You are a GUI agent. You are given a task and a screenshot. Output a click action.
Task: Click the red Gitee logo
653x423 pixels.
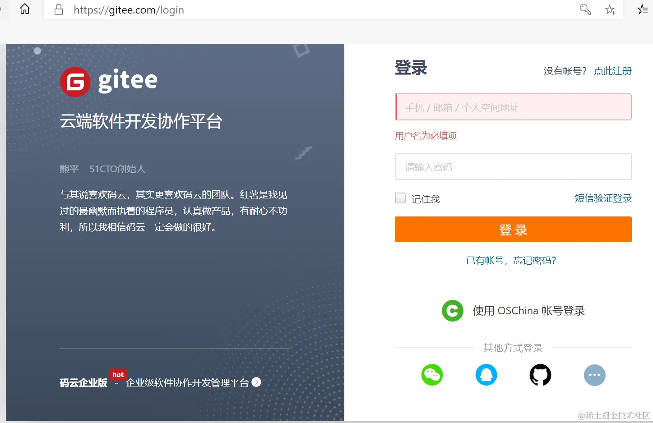pyautogui.click(x=75, y=82)
